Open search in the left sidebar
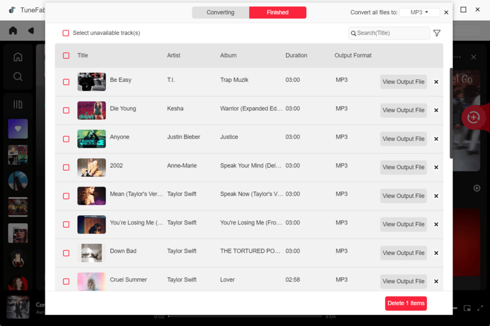Screen dimensions: 490x326 click(x=18, y=76)
